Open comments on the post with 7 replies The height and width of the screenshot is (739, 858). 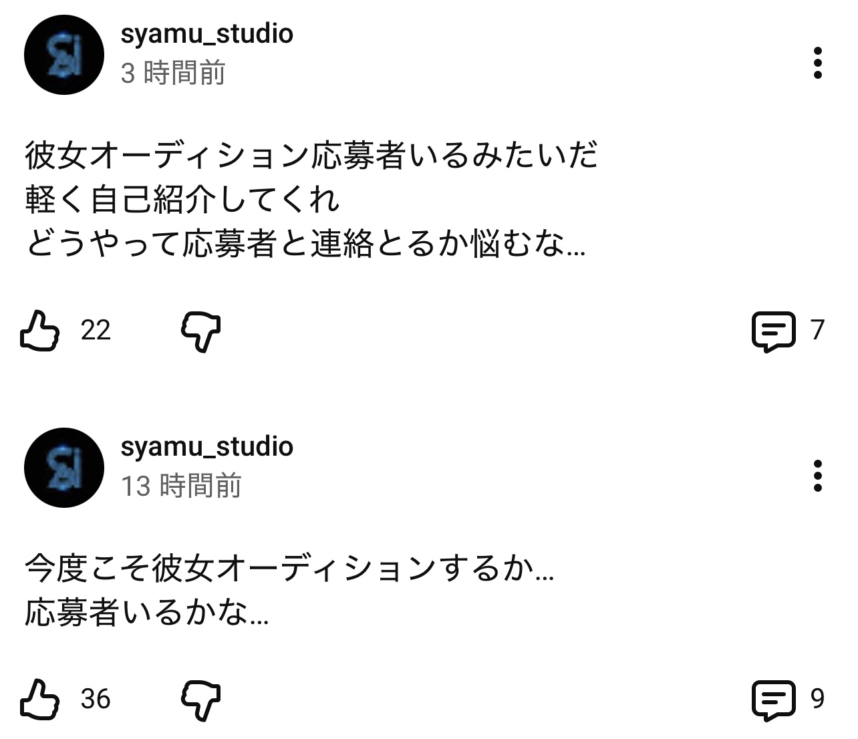[x=774, y=331]
